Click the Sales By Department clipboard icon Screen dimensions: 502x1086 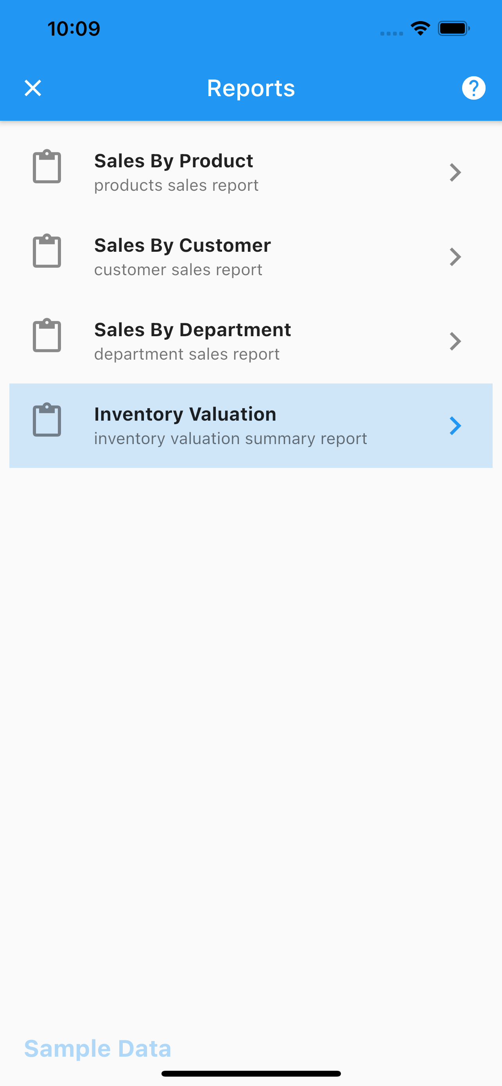coord(47,335)
